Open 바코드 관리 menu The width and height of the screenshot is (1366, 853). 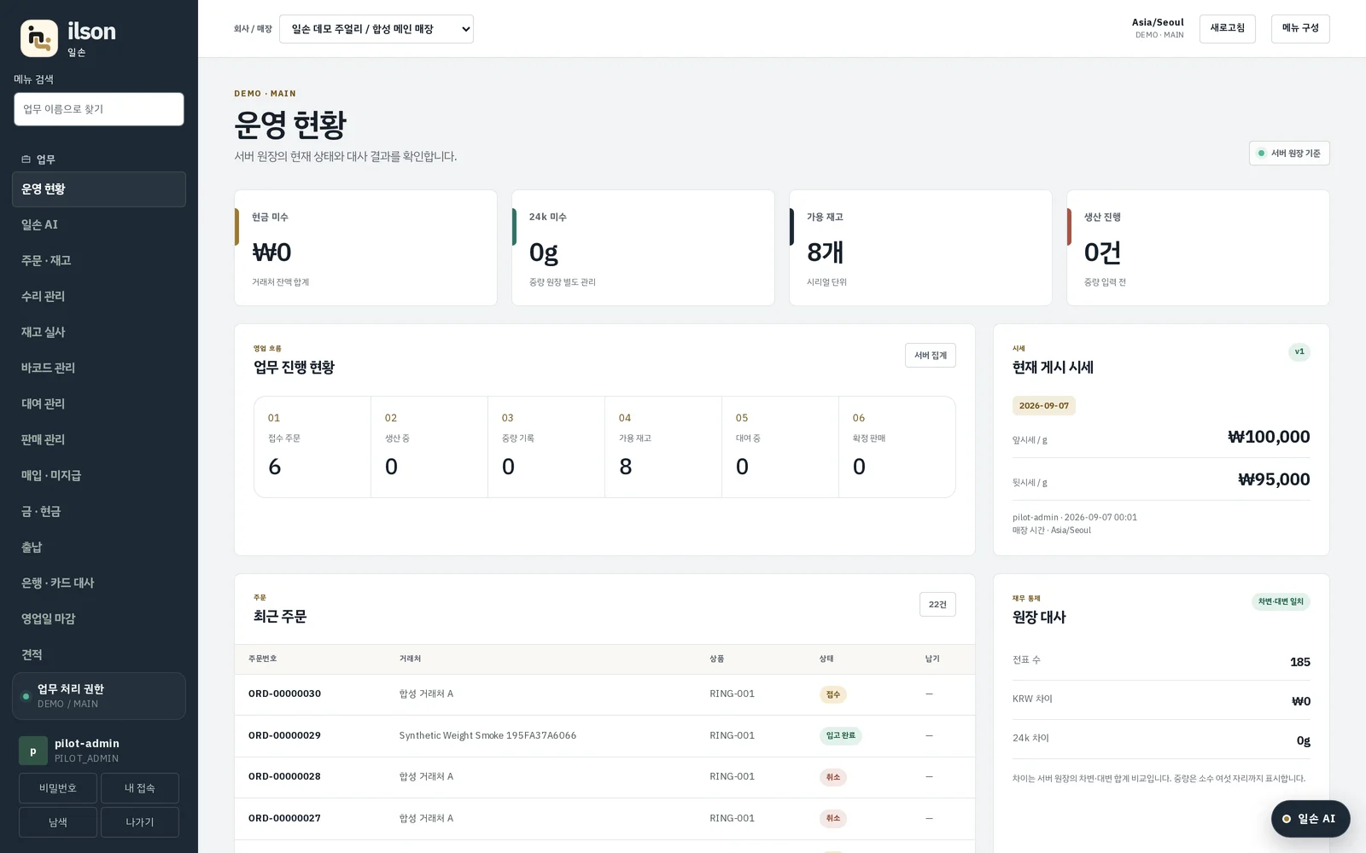(99, 368)
